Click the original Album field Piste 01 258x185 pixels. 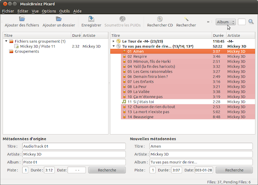click(74, 162)
